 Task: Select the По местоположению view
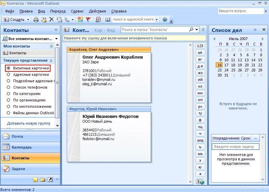(29, 106)
